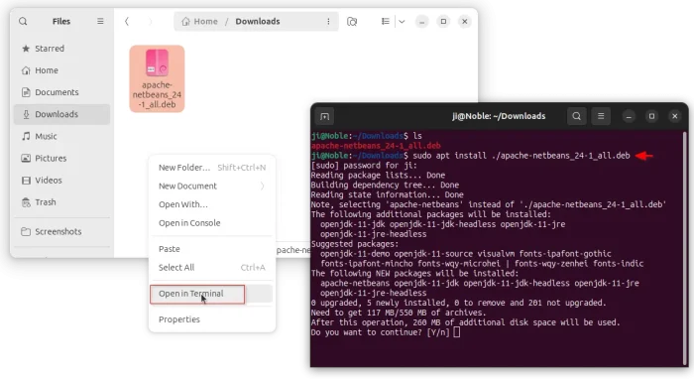Maximize the Files window

(x=443, y=21)
